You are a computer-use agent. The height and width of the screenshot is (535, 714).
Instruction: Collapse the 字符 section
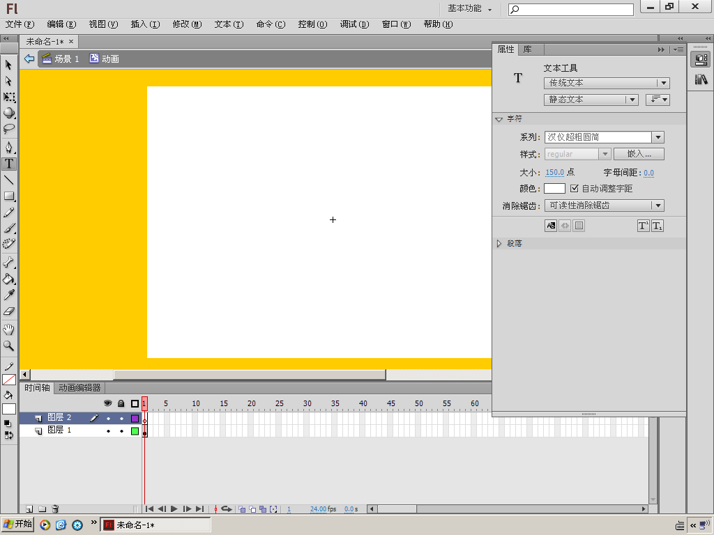click(x=499, y=119)
